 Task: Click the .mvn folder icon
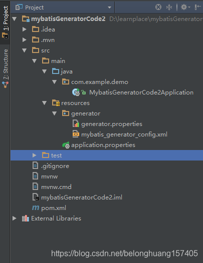pos(36,40)
